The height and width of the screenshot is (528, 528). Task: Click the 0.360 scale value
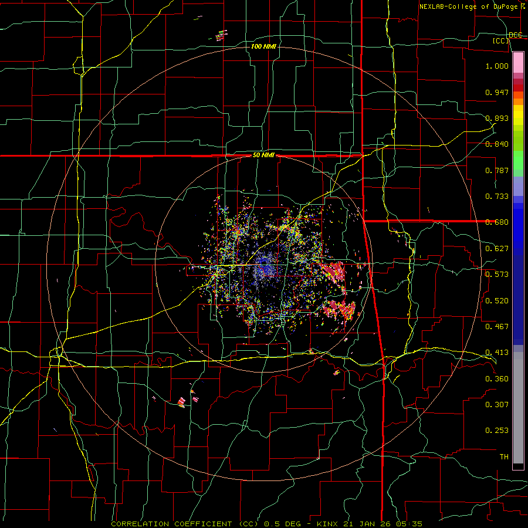tap(497, 379)
